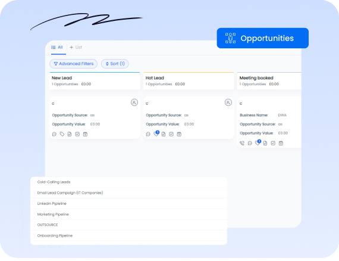Click the task checkmark icon on Hot Lead card

click(x=171, y=134)
